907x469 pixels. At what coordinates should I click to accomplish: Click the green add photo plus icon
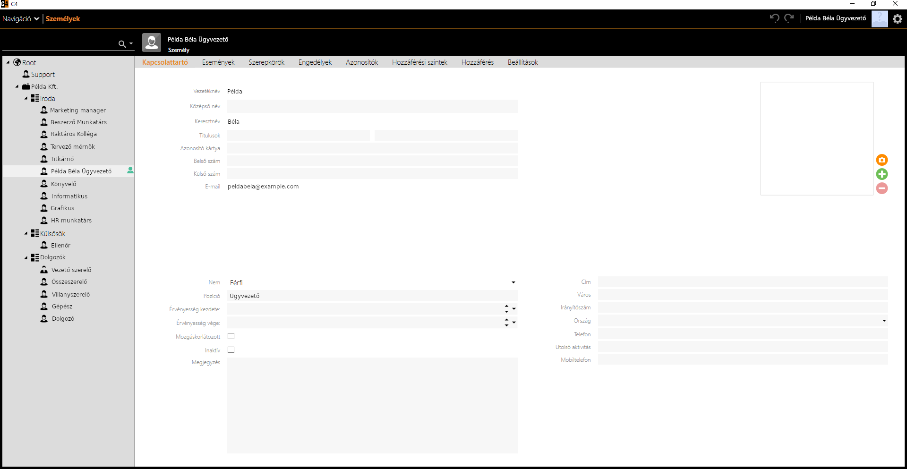[x=881, y=174]
